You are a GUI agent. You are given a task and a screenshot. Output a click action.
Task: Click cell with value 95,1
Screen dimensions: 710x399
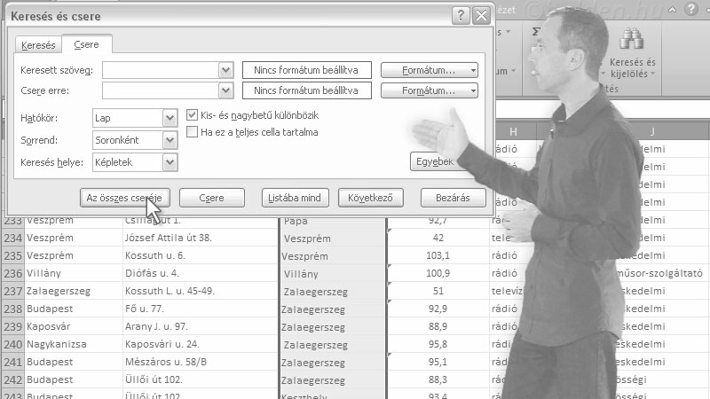click(x=438, y=362)
